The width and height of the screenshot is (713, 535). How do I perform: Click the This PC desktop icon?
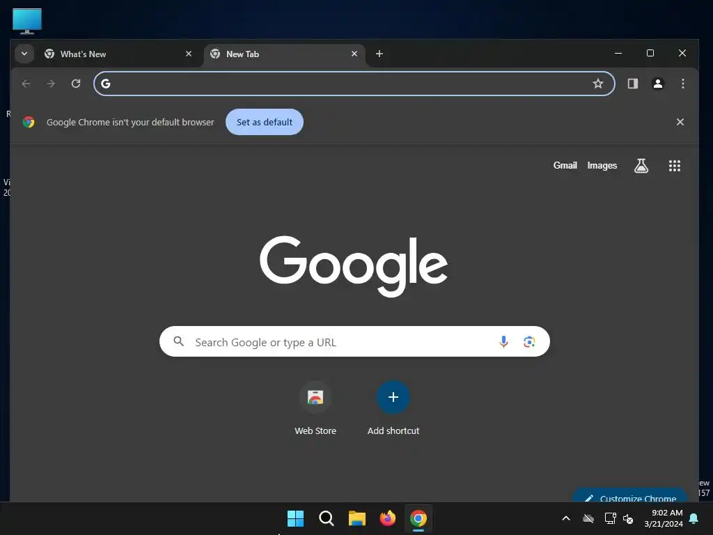pyautogui.click(x=27, y=21)
